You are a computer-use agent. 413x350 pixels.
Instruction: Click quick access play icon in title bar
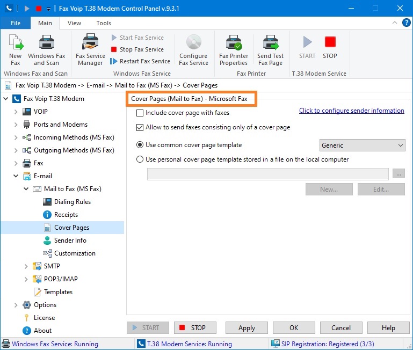click(x=27, y=9)
